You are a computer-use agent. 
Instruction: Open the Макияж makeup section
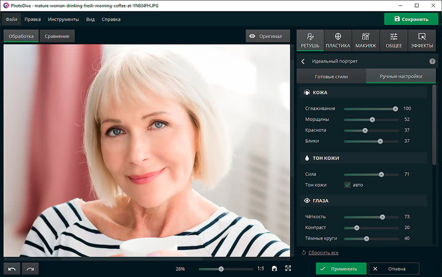366,40
